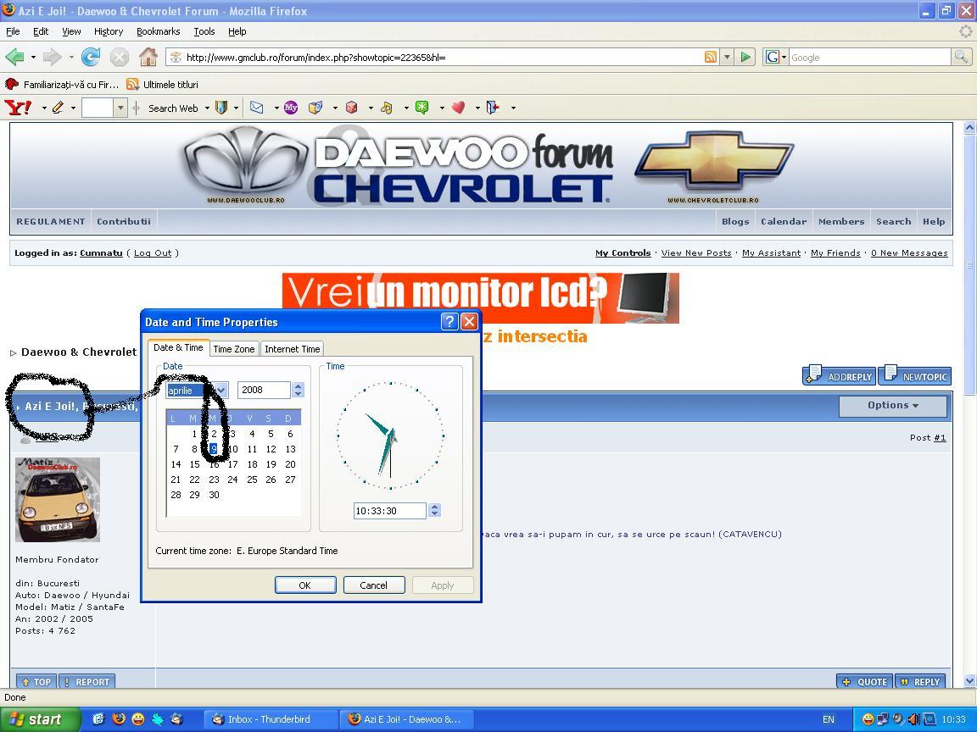The width and height of the screenshot is (977, 732).
Task: Expand the address bar URL history dropdown
Action: pyautogui.click(x=727, y=58)
